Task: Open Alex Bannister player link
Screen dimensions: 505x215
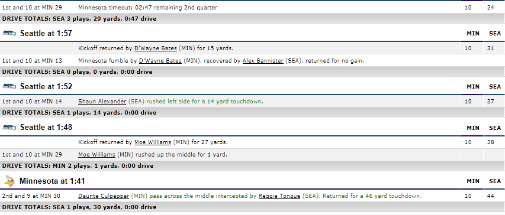Action: pos(263,60)
